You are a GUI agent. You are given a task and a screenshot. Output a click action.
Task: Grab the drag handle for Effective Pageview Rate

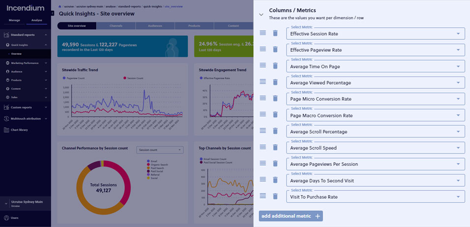[x=263, y=49]
